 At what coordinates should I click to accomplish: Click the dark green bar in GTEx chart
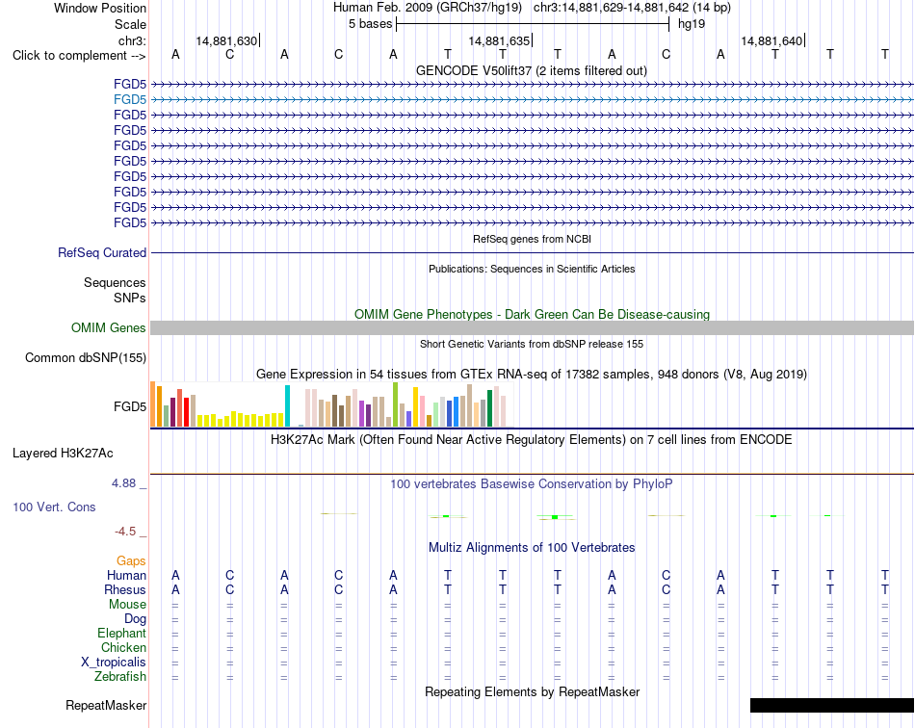pos(489,408)
